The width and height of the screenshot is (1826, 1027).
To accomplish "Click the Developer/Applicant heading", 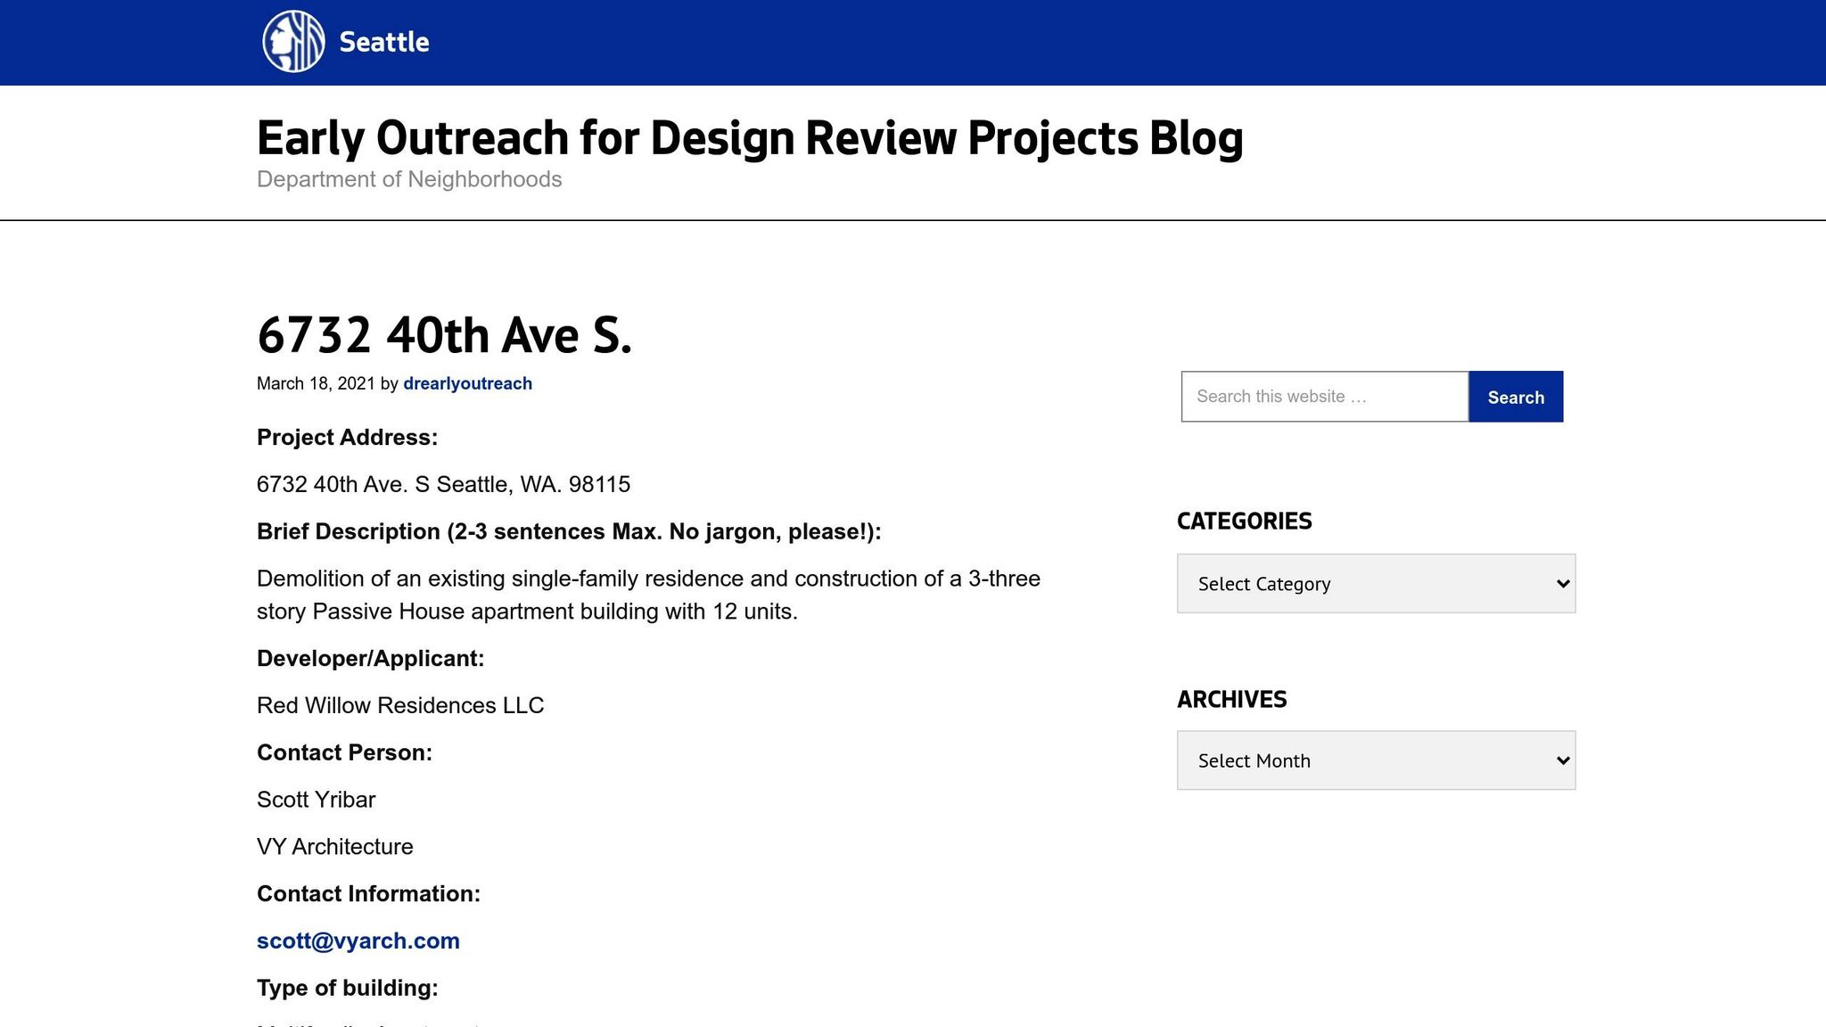I will (370, 659).
